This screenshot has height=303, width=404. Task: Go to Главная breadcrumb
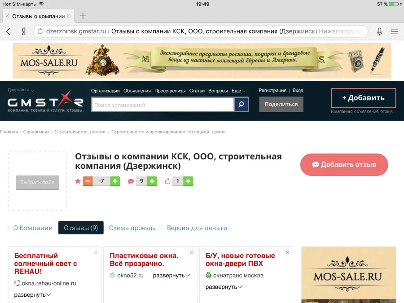(9, 132)
